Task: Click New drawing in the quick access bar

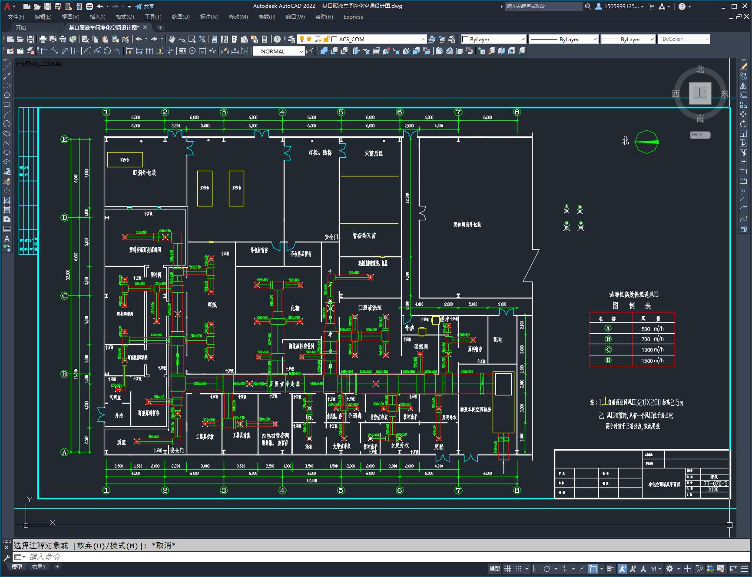Action: pyautogui.click(x=27, y=6)
